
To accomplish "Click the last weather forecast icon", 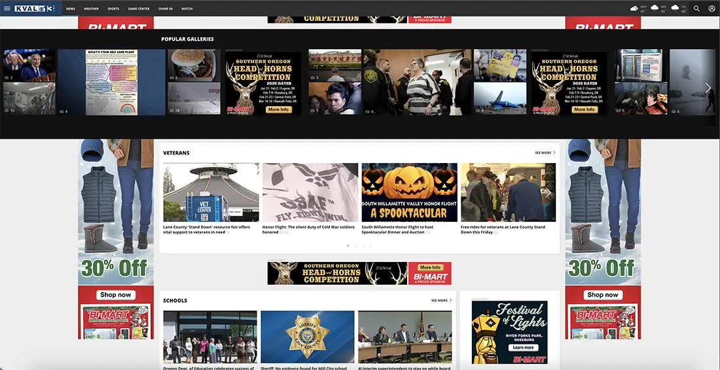I will (675, 8).
